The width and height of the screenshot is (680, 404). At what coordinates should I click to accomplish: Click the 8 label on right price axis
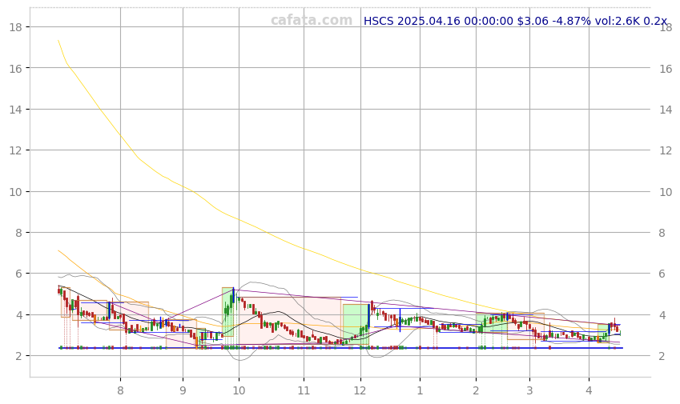tap(662, 233)
